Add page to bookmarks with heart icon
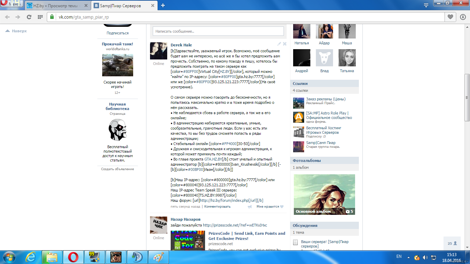Screen dimensions: 470x264 coord(450,17)
